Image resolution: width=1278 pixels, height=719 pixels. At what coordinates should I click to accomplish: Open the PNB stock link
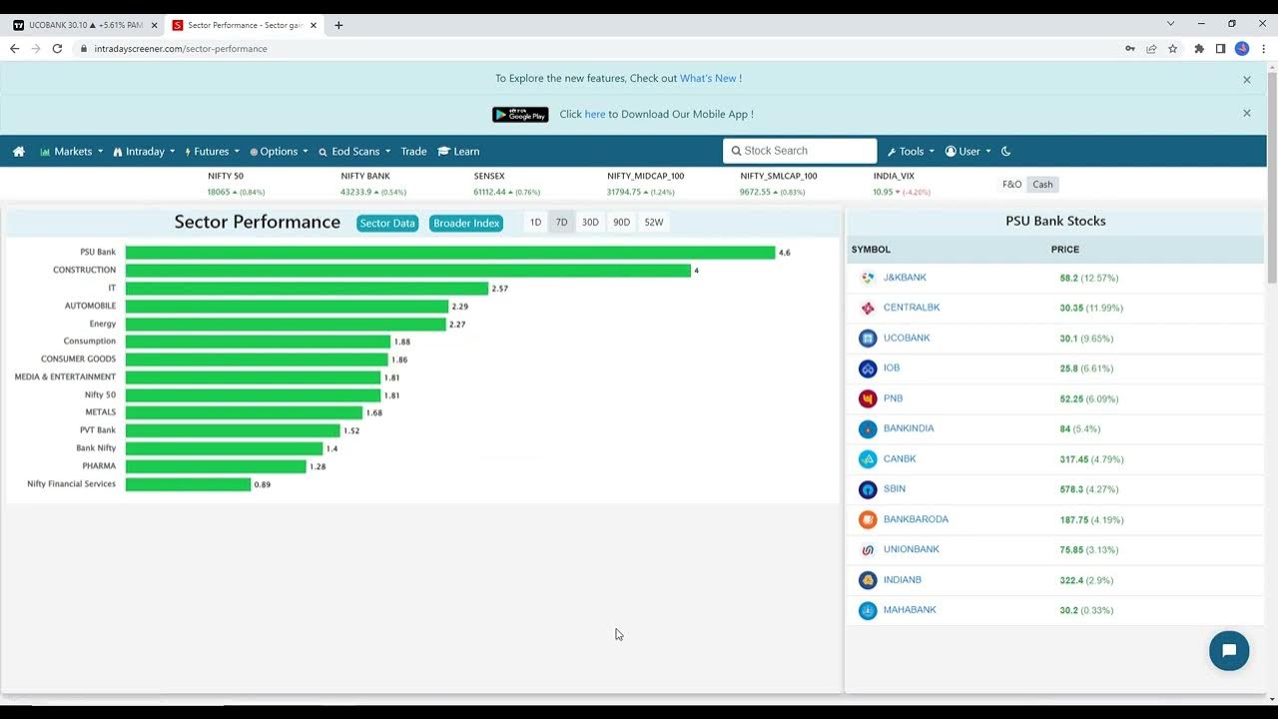(893, 398)
